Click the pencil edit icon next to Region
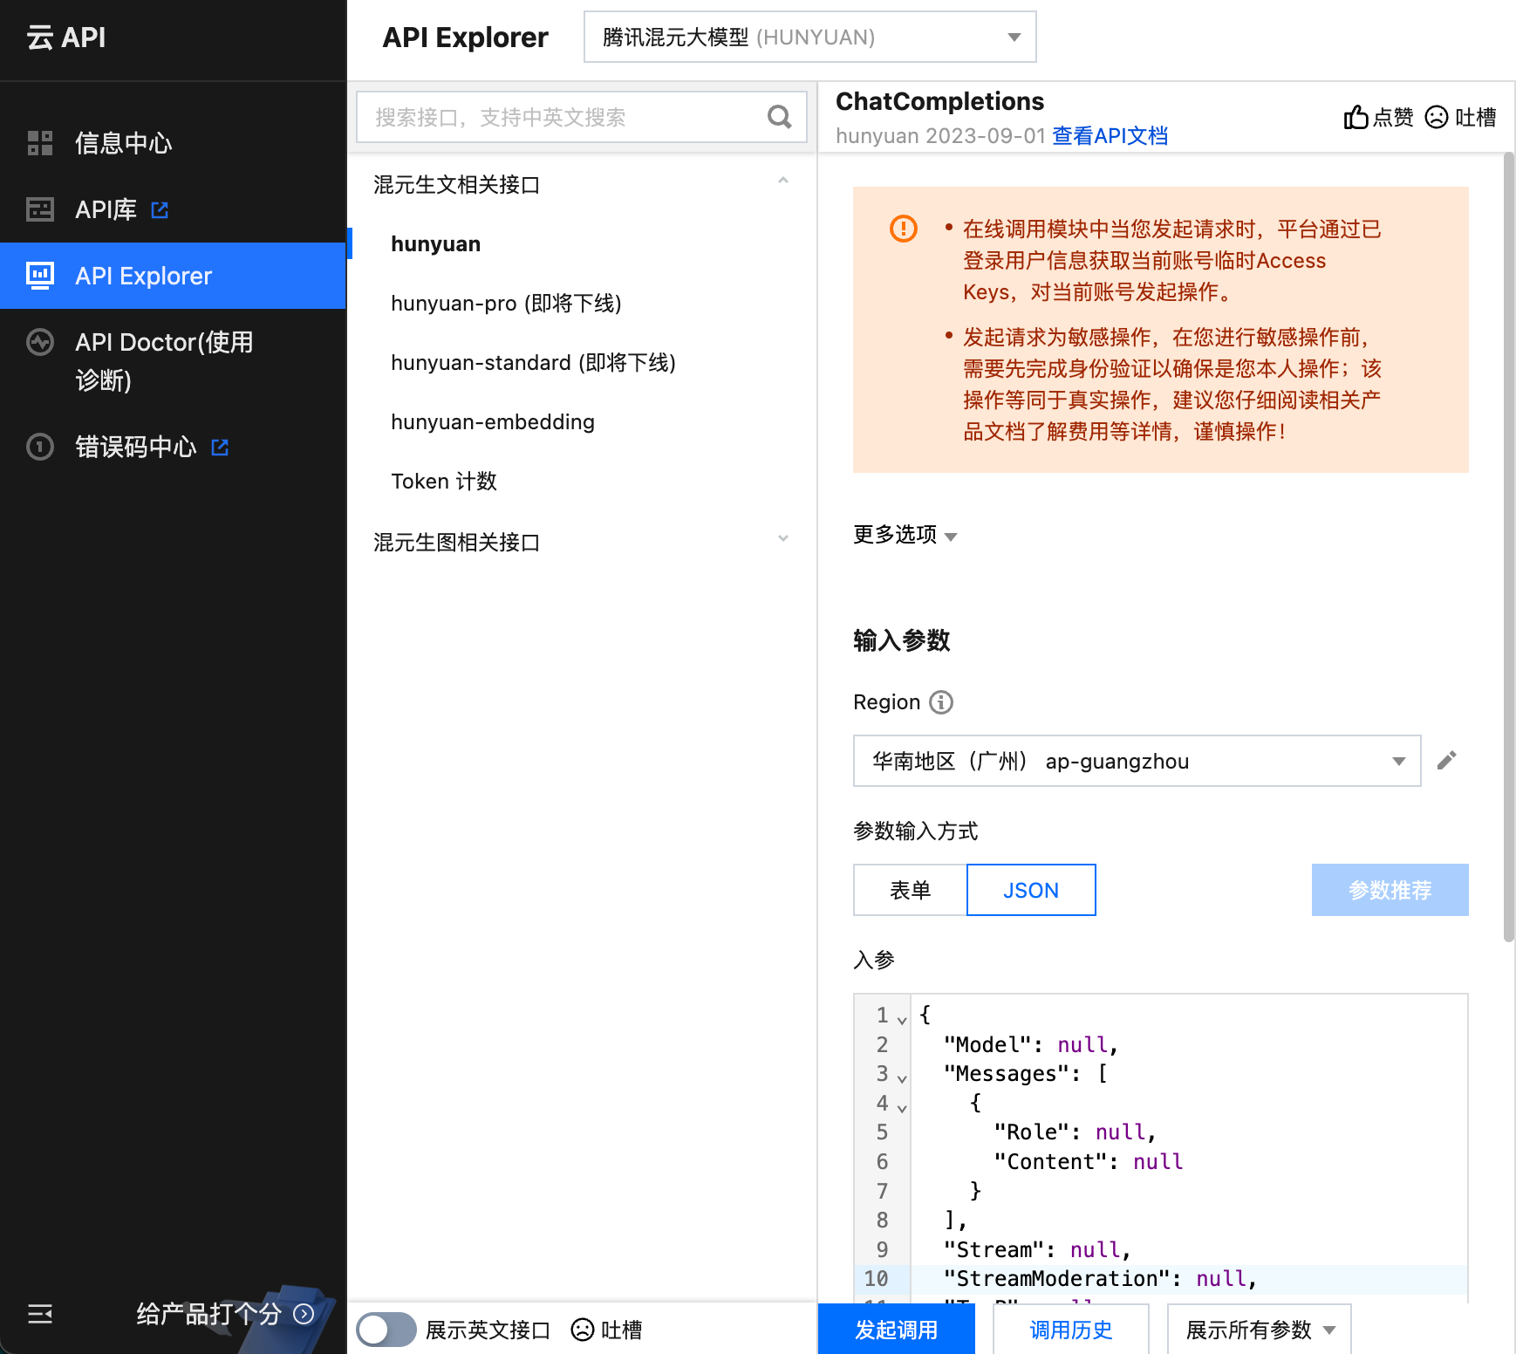The image size is (1516, 1354). pyautogui.click(x=1447, y=761)
